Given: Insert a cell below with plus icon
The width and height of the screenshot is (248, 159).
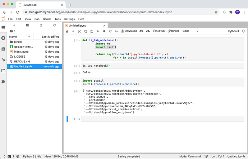Looking at the screenshot, I should (x=73, y=31).
